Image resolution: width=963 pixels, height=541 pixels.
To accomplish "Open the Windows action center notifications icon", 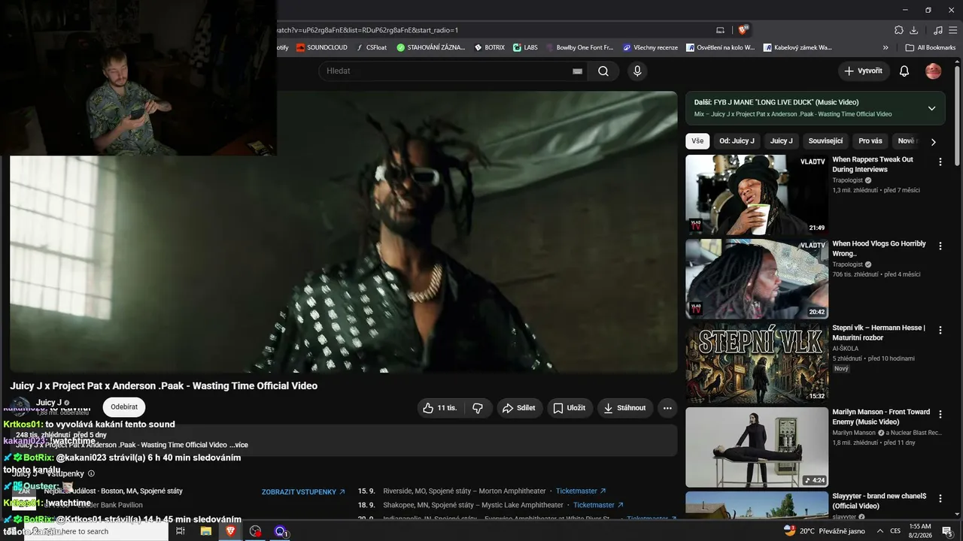I will [x=947, y=531].
